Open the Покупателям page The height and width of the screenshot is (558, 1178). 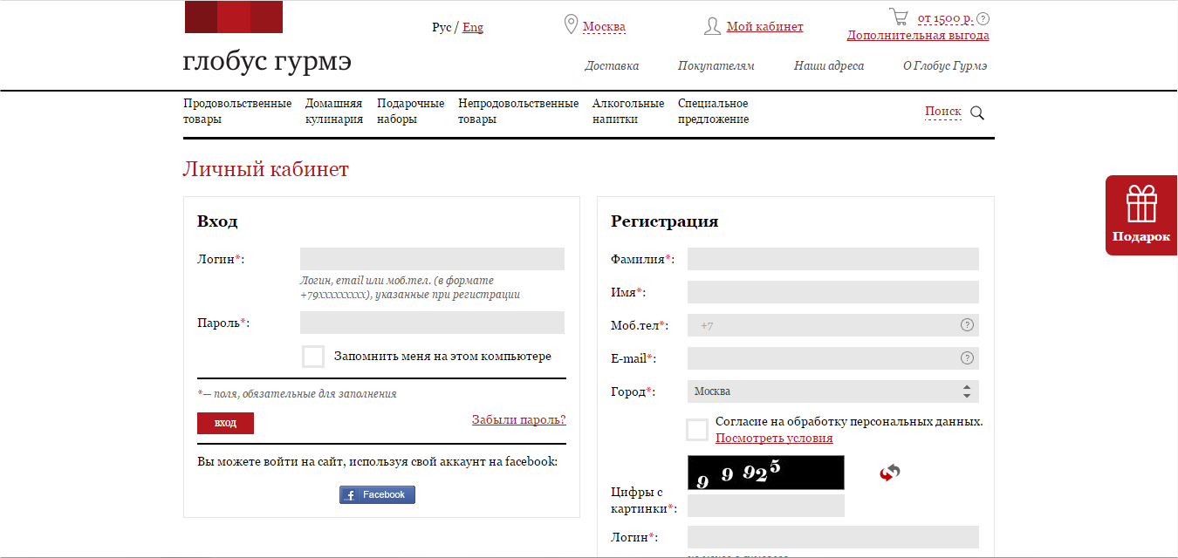coord(716,66)
